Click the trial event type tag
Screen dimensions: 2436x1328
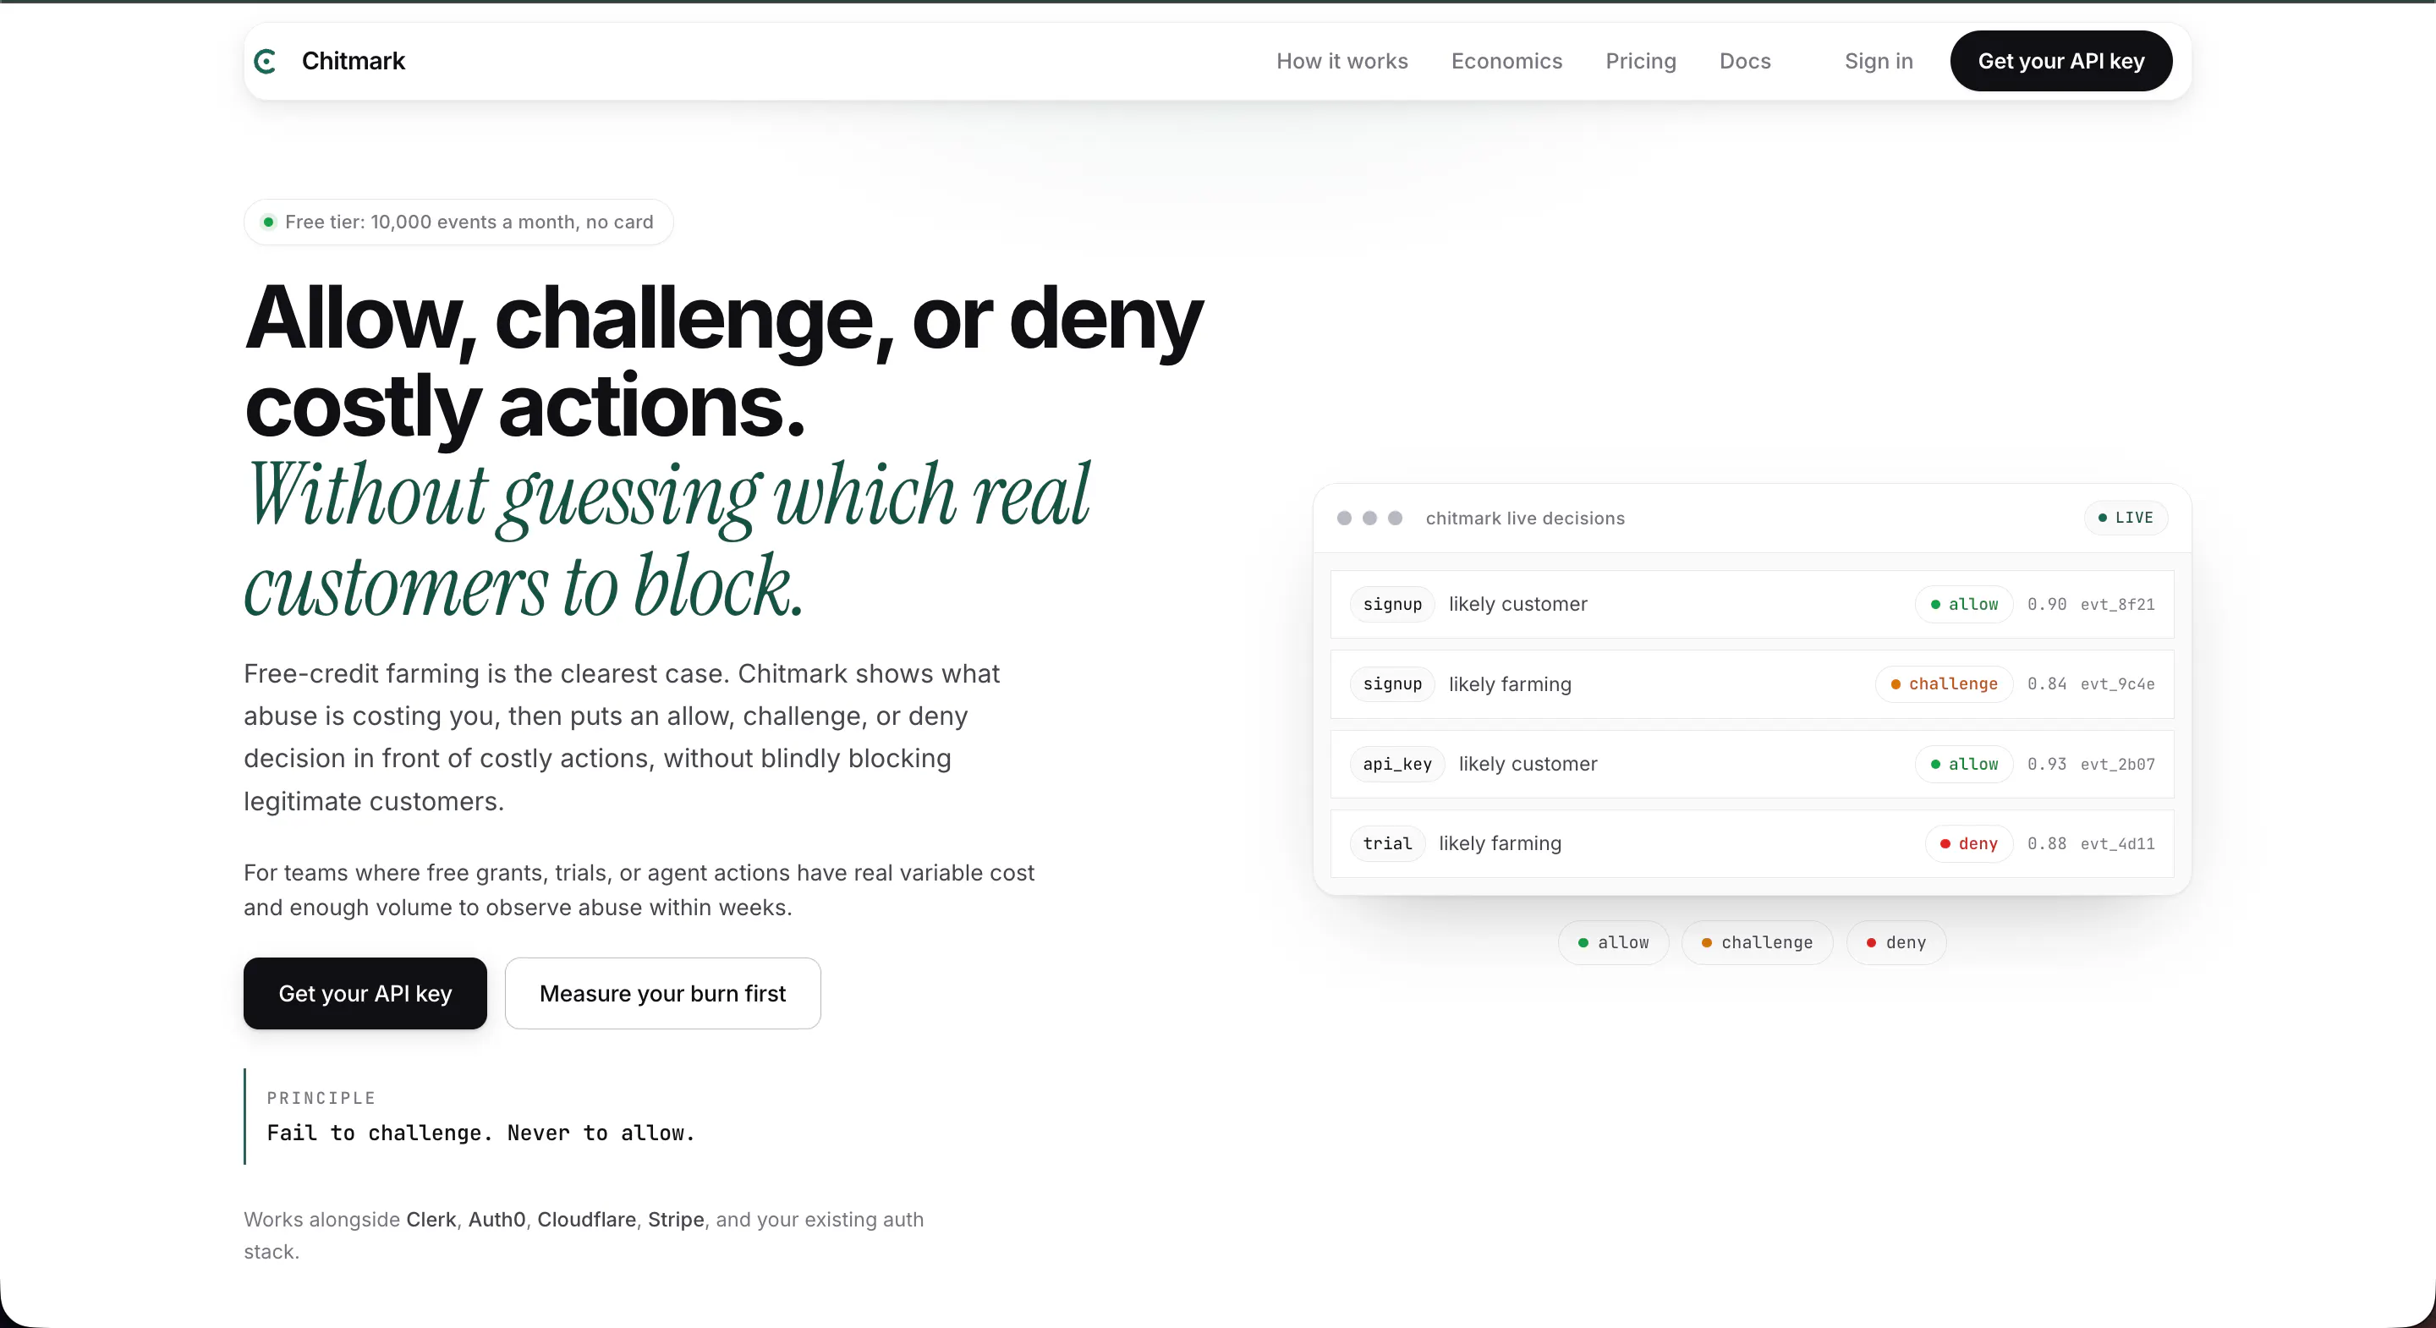(x=1387, y=843)
